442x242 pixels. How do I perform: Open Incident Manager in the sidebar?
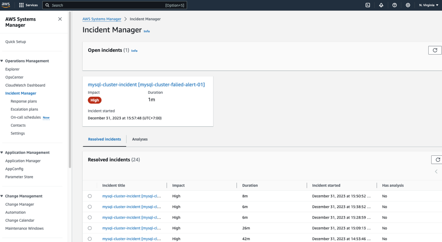click(21, 93)
